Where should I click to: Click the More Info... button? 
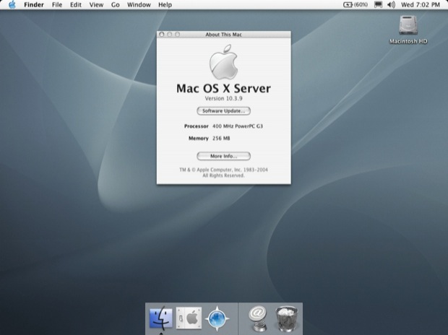click(x=224, y=156)
